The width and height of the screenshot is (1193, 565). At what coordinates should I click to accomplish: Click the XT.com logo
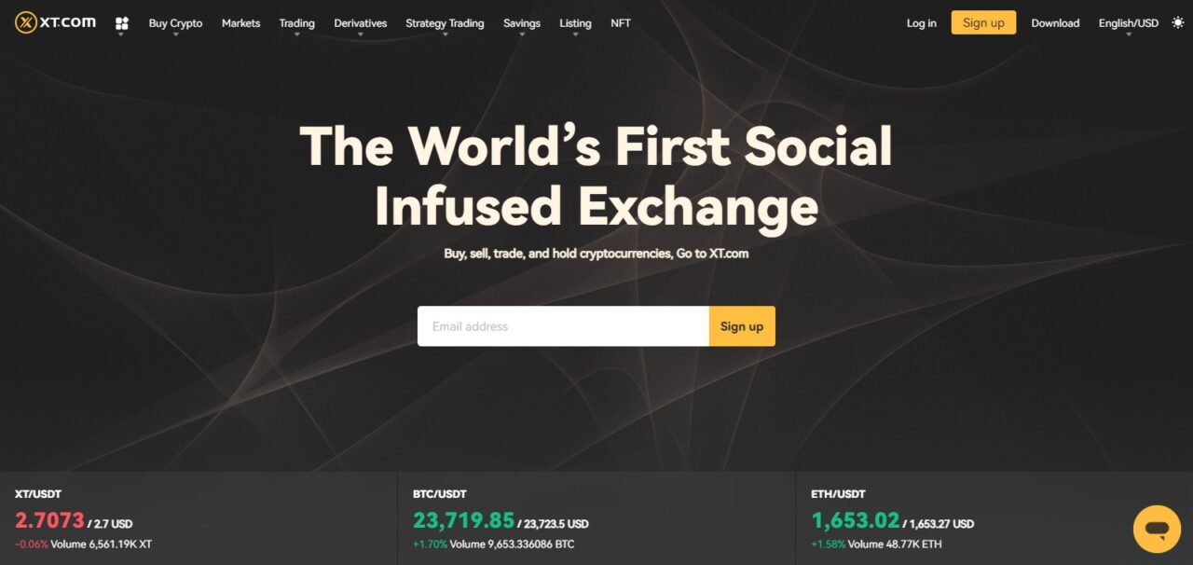click(56, 22)
